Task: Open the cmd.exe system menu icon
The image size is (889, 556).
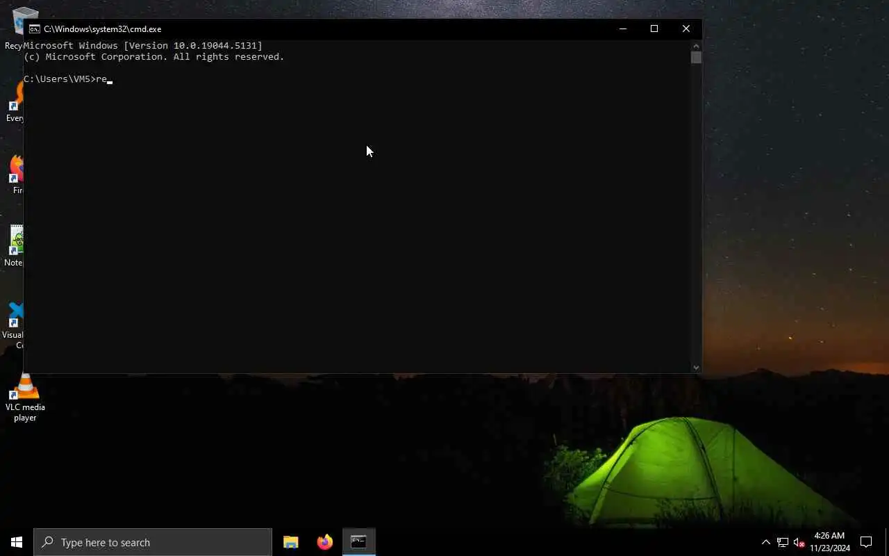Action: tap(34, 29)
